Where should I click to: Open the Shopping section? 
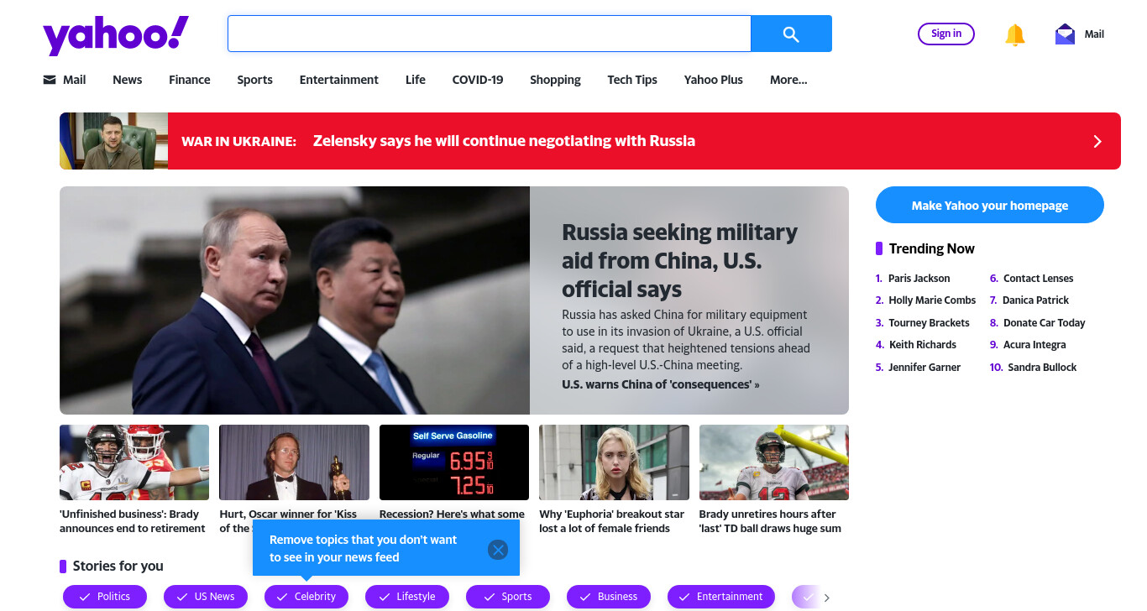[555, 80]
